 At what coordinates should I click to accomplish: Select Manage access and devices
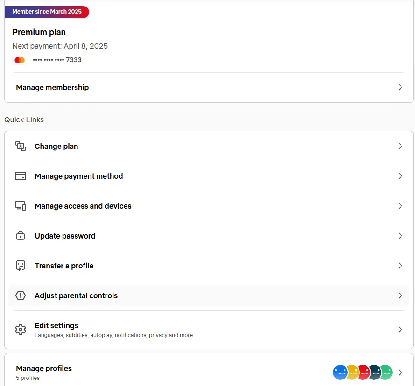[x=209, y=206]
